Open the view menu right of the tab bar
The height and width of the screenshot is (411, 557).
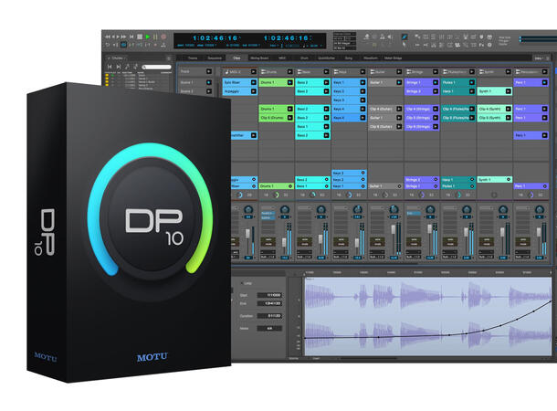click(x=541, y=58)
